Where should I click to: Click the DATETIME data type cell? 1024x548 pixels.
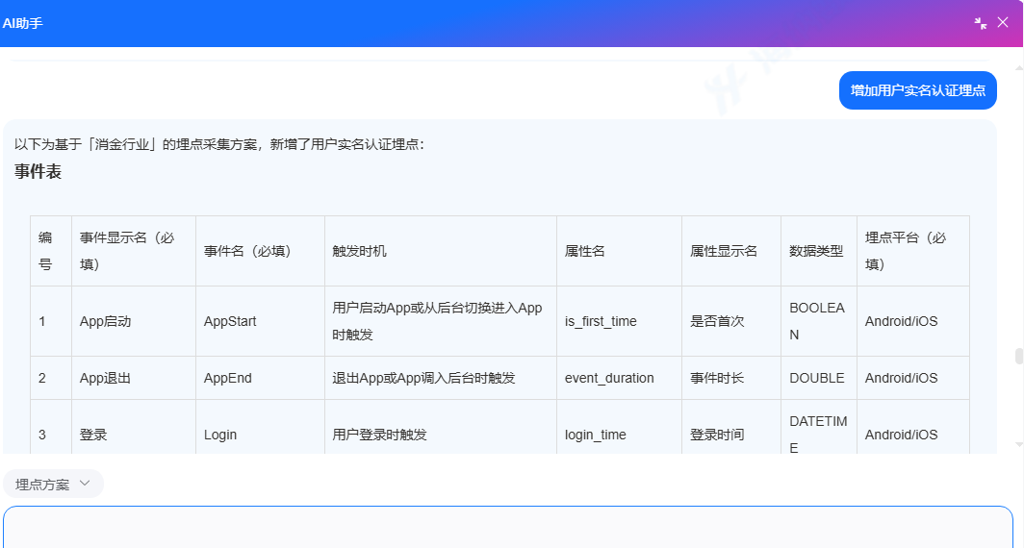(x=819, y=427)
